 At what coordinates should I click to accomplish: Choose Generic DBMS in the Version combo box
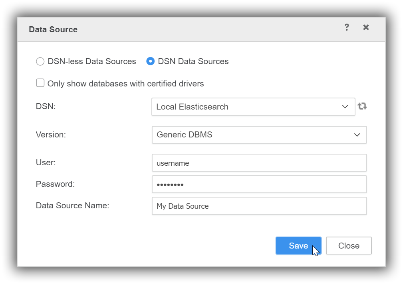pyautogui.click(x=259, y=135)
